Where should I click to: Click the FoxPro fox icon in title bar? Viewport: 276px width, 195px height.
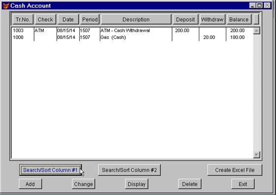[x=5, y=5]
